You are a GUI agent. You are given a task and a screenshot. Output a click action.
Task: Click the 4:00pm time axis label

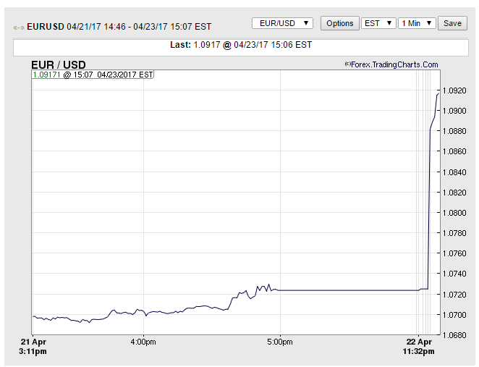143,342
